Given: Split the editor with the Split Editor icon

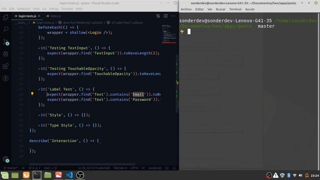Looking at the screenshot, I should tap(165, 16).
